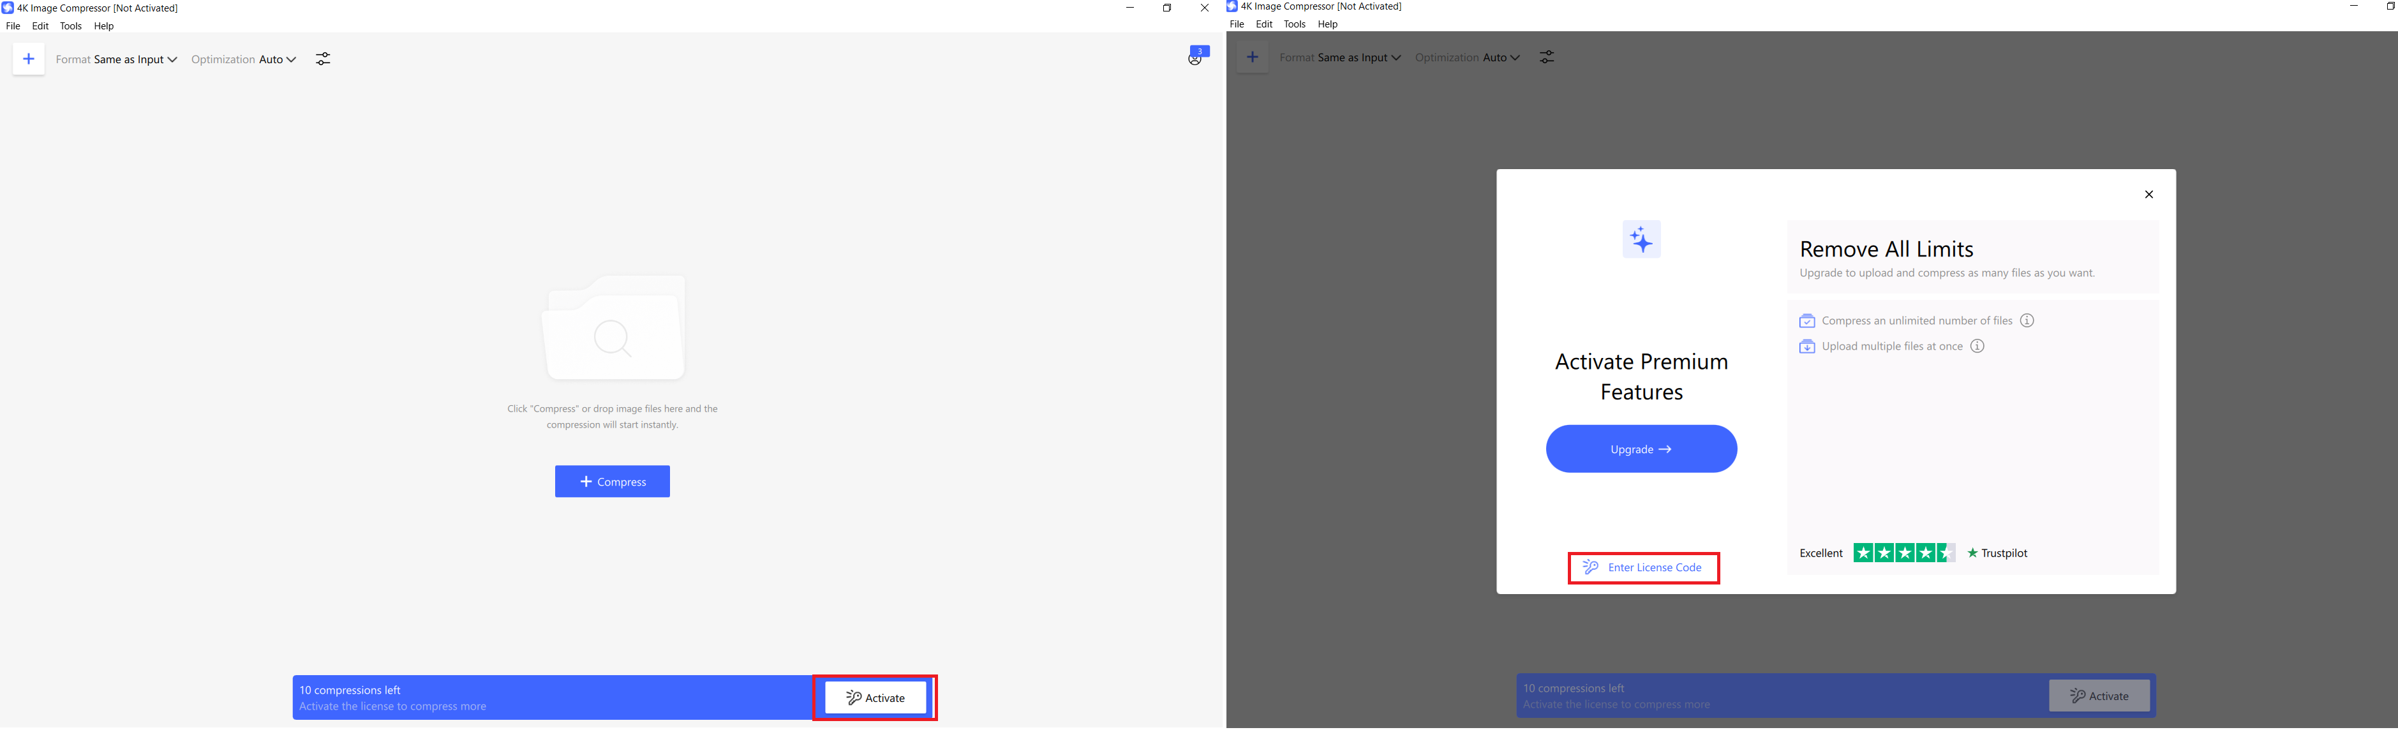Open Optimization dropdown in right window toolbar

(1468, 57)
